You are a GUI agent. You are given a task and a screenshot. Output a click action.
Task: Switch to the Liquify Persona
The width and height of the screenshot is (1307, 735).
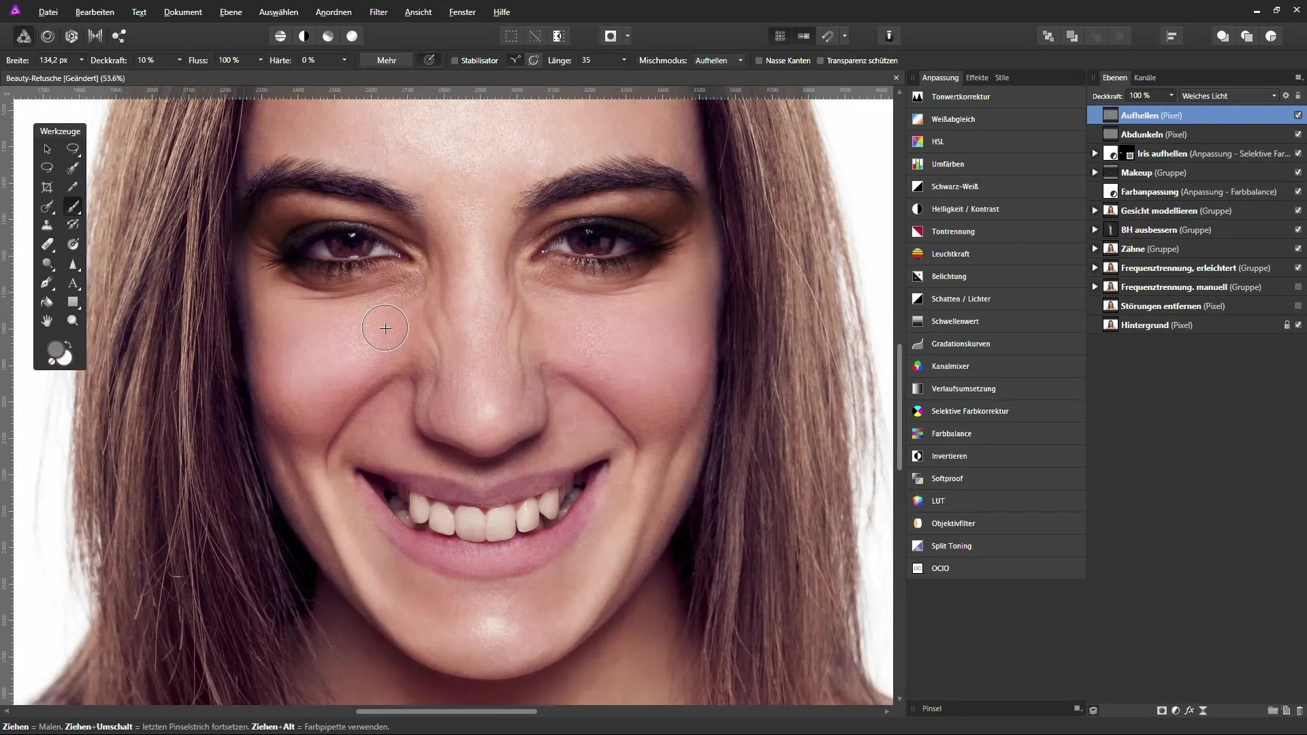tap(48, 36)
